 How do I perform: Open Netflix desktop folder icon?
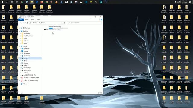click(4, 9)
